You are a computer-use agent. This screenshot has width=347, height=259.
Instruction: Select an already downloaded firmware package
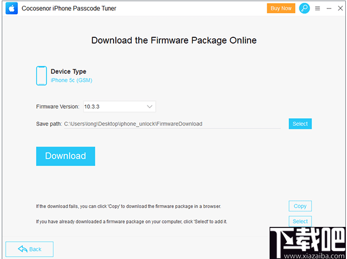[x=300, y=221]
